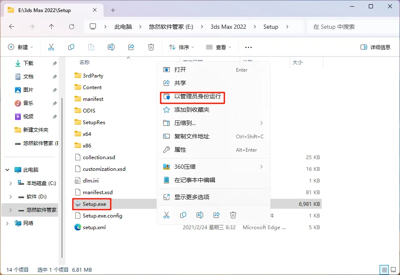
Task: Click the Rename icon in the context menu
Action: point(200,215)
